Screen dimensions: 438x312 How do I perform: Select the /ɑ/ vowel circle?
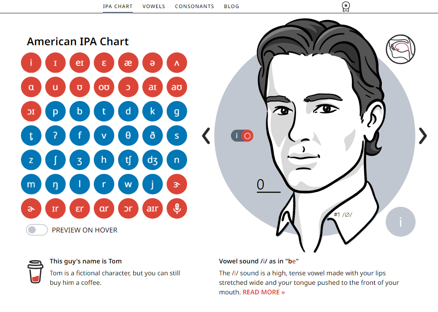[31, 87]
